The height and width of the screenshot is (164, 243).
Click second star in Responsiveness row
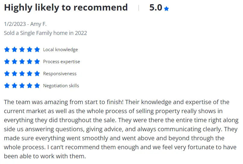pyautogui.click(x=14, y=73)
